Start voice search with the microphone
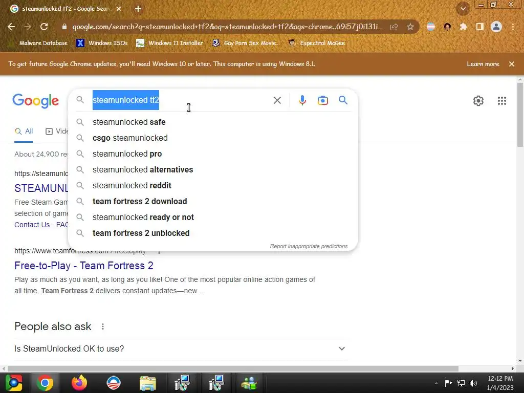Viewport: 524px width, 393px height. 302,100
